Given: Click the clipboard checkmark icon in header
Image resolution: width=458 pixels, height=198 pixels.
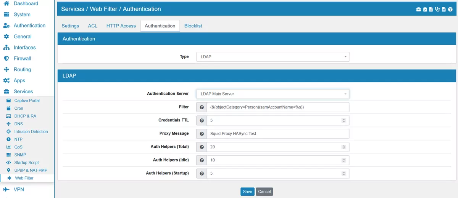Looking at the screenshot, I should coord(425,10).
